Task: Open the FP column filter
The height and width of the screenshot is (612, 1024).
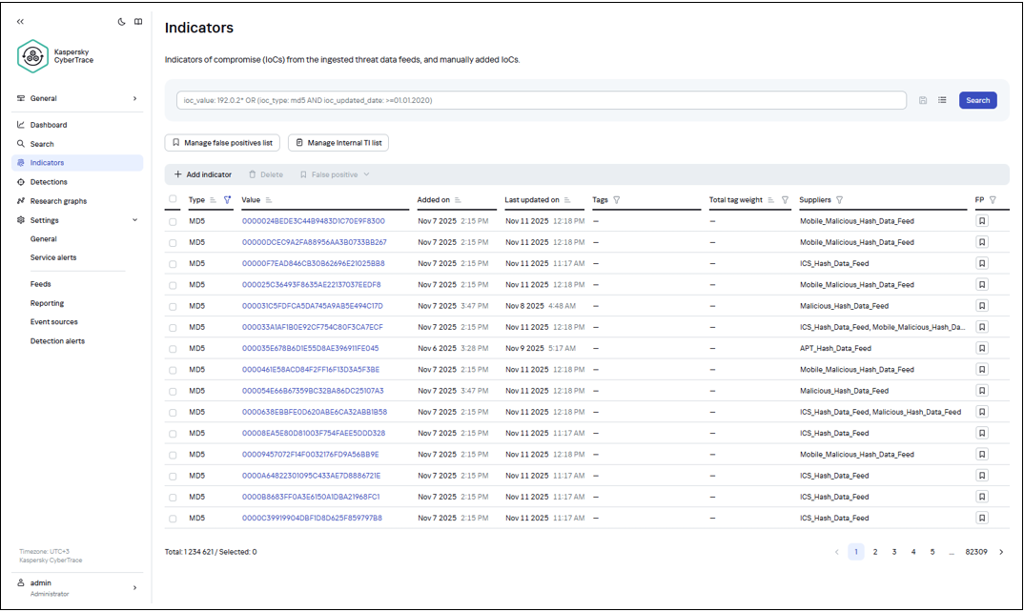Action: 993,200
